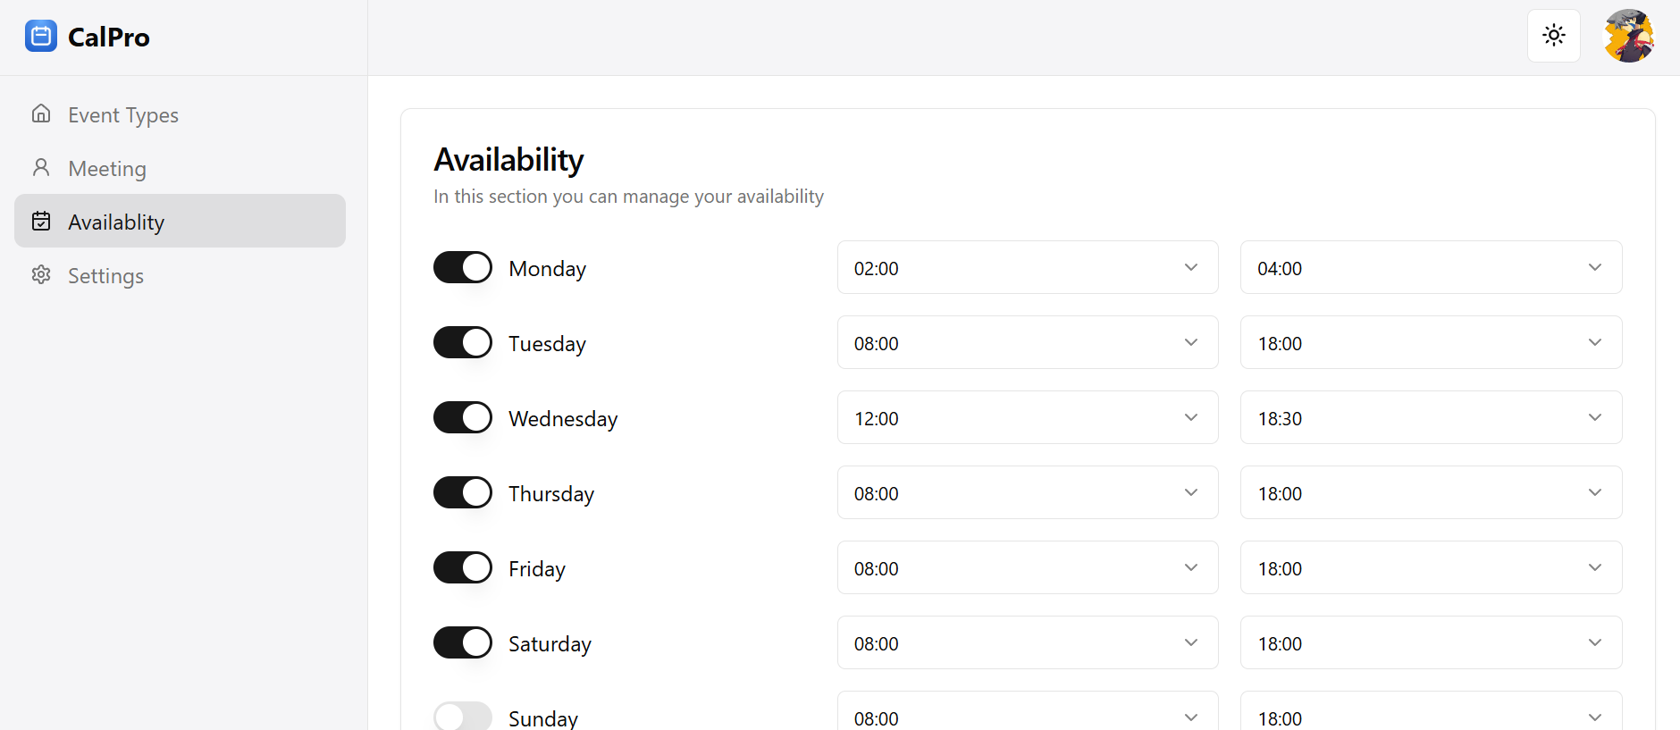Select the Availablity sidebar item

tap(180, 221)
